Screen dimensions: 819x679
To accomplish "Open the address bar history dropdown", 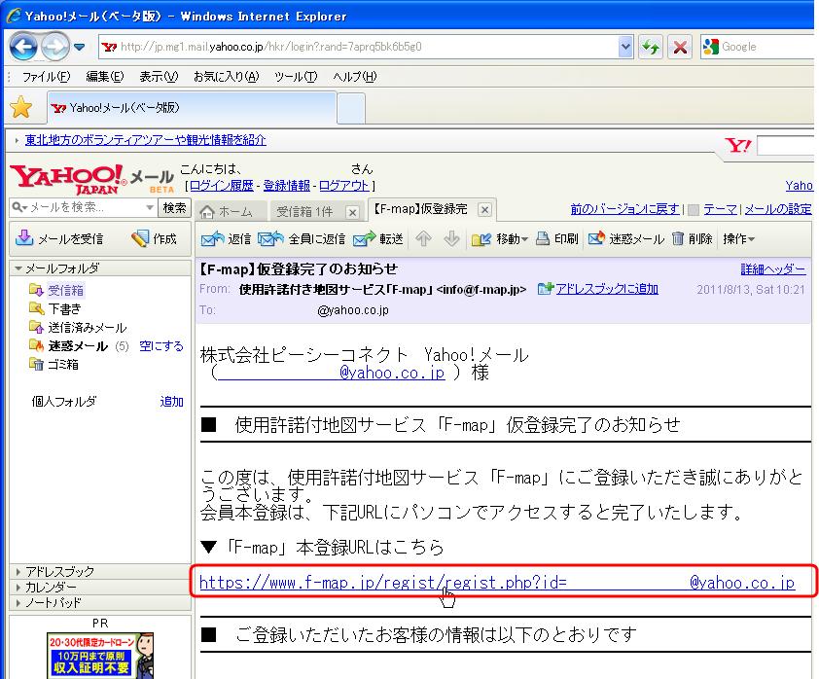I will (625, 47).
